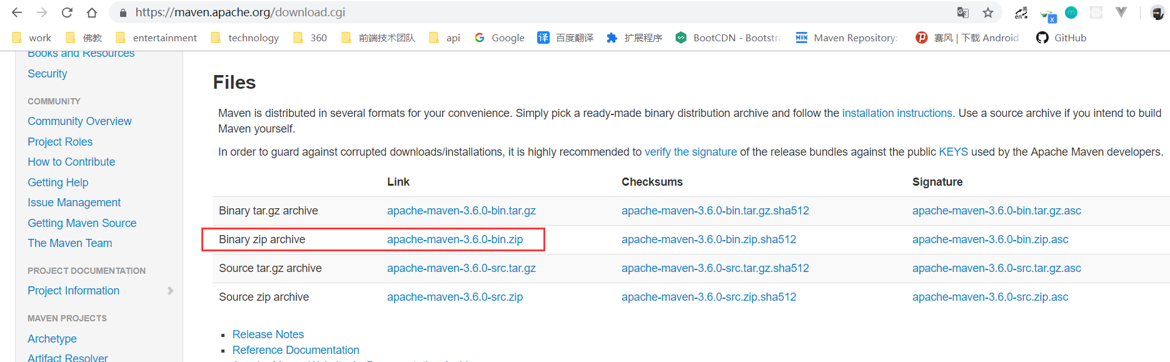Go forward in browser history
Screen dimensions: 1170x362
point(42,13)
